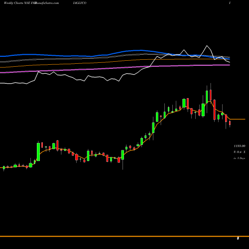Click the JAGLYCO ticker symbol label
Screen dimensions: 249x249
pyautogui.click(x=80, y=3)
